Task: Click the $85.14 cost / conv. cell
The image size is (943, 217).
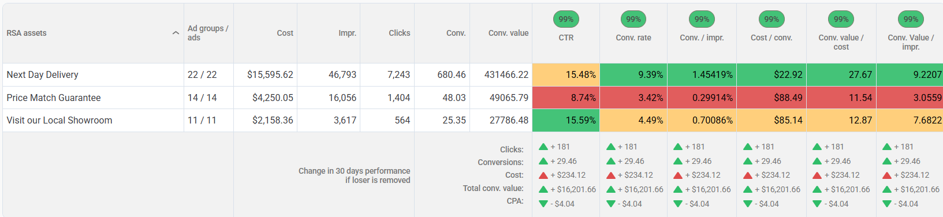Action: pyautogui.click(x=771, y=120)
